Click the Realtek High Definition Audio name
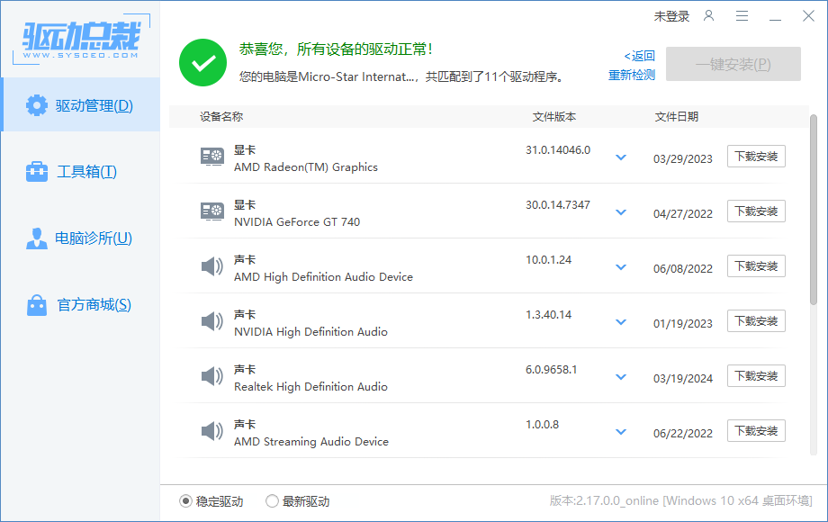The height and width of the screenshot is (522, 828). tap(310, 387)
